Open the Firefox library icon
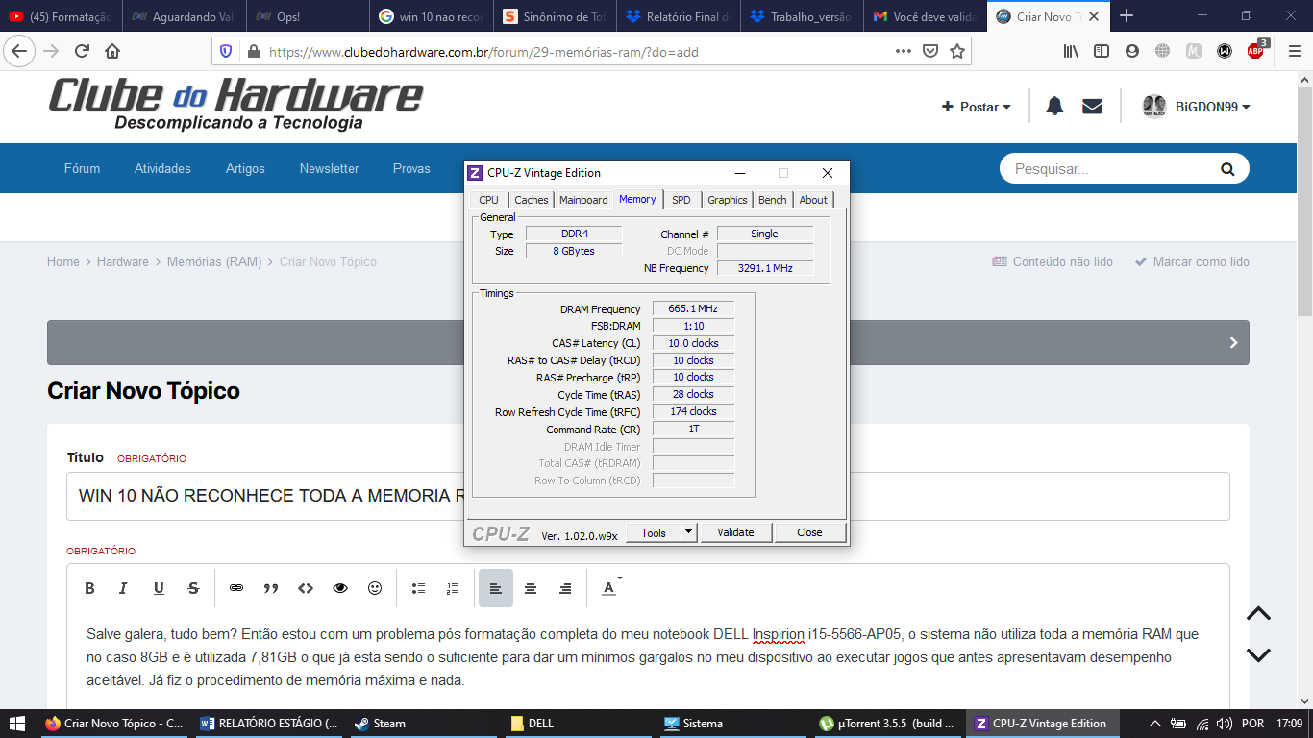 tap(1071, 51)
